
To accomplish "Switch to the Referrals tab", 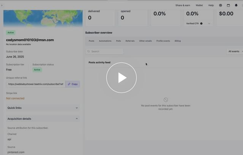I will (130, 41).
